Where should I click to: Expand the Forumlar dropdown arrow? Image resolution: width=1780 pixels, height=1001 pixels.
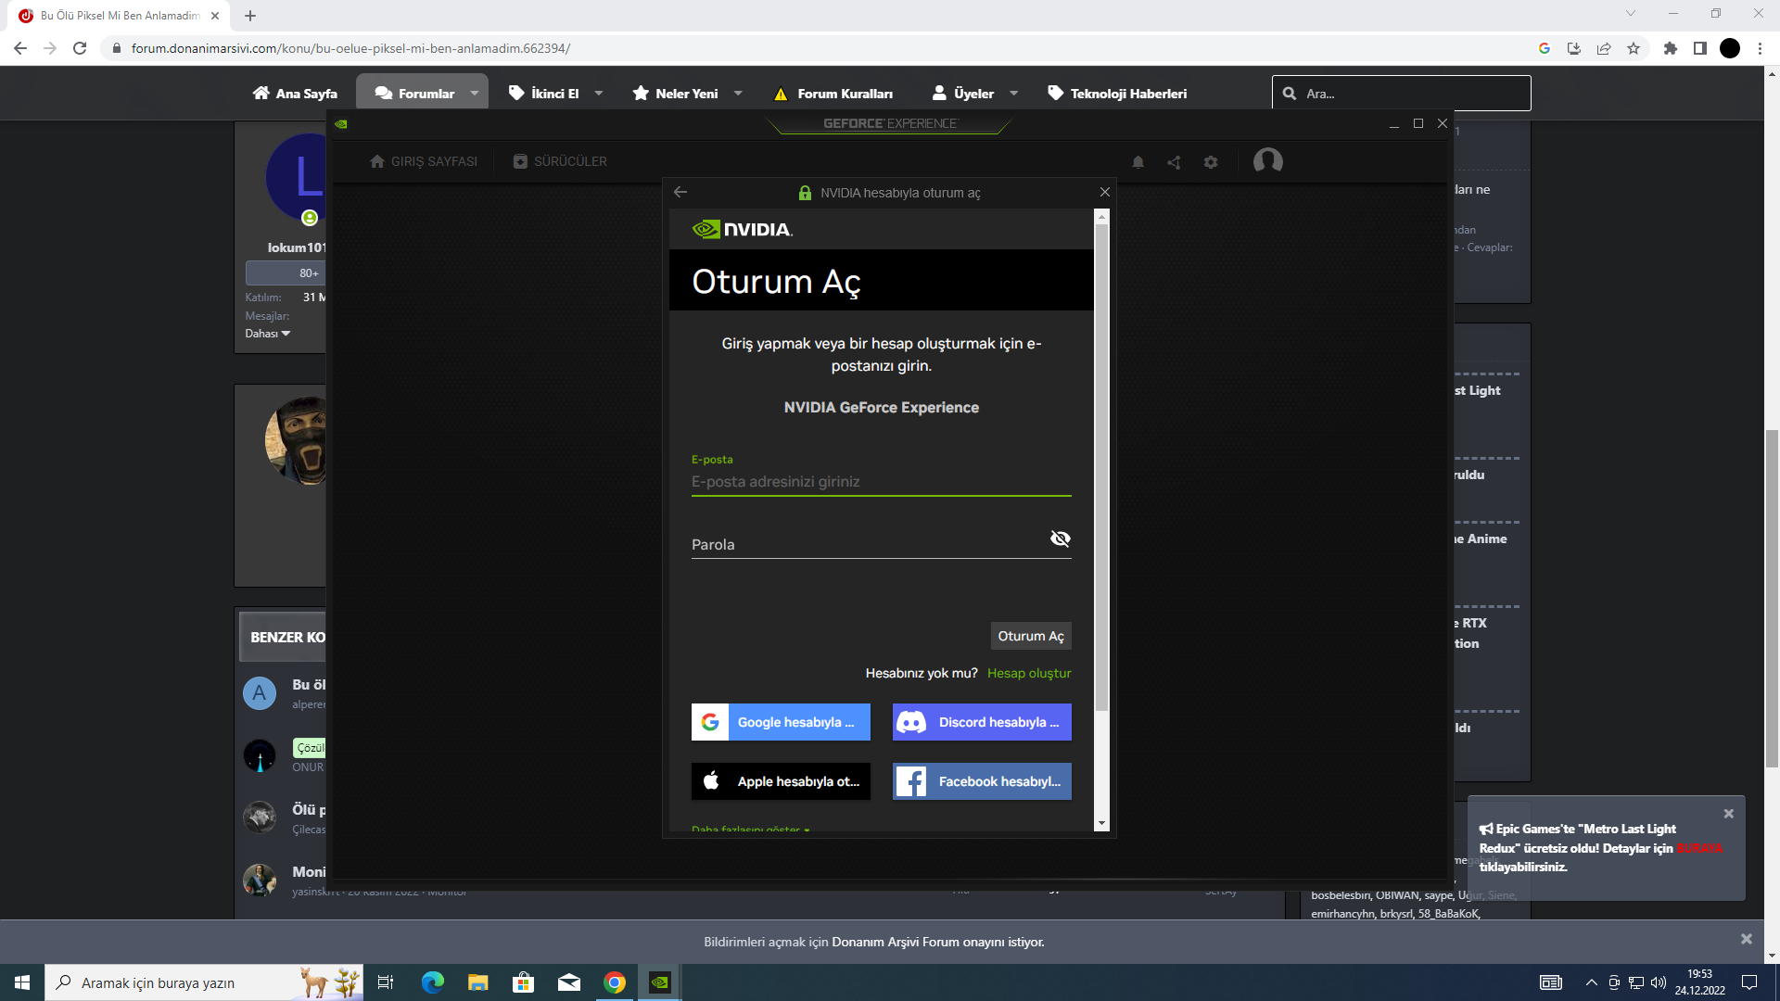[x=475, y=94]
